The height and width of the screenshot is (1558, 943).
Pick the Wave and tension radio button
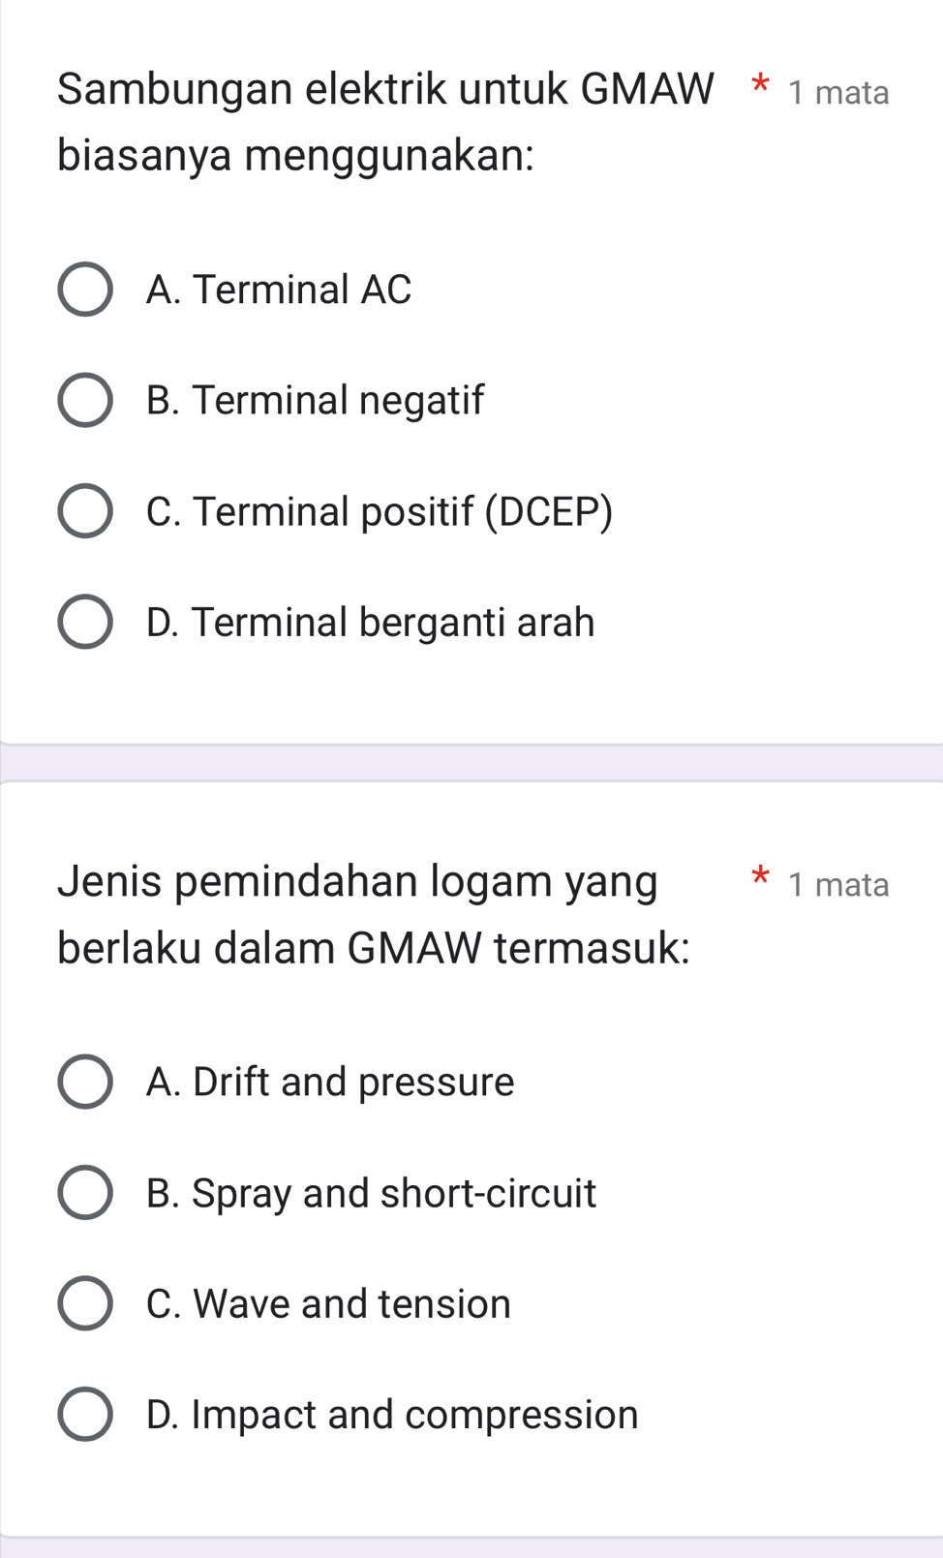coord(85,1303)
